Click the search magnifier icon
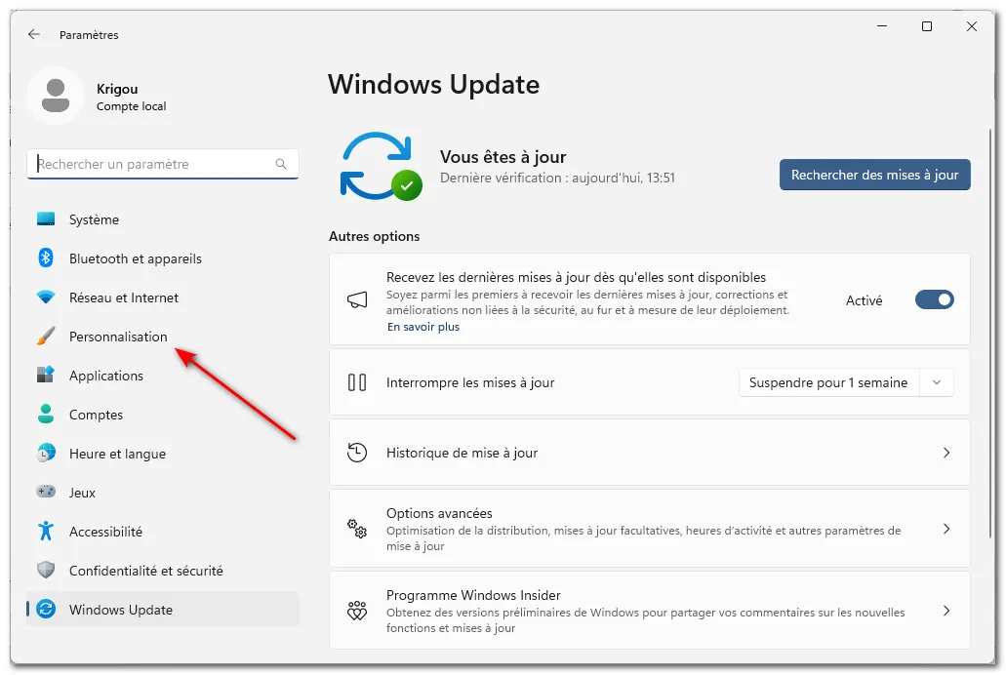Image resolution: width=1006 pixels, height=675 pixels. tap(281, 164)
